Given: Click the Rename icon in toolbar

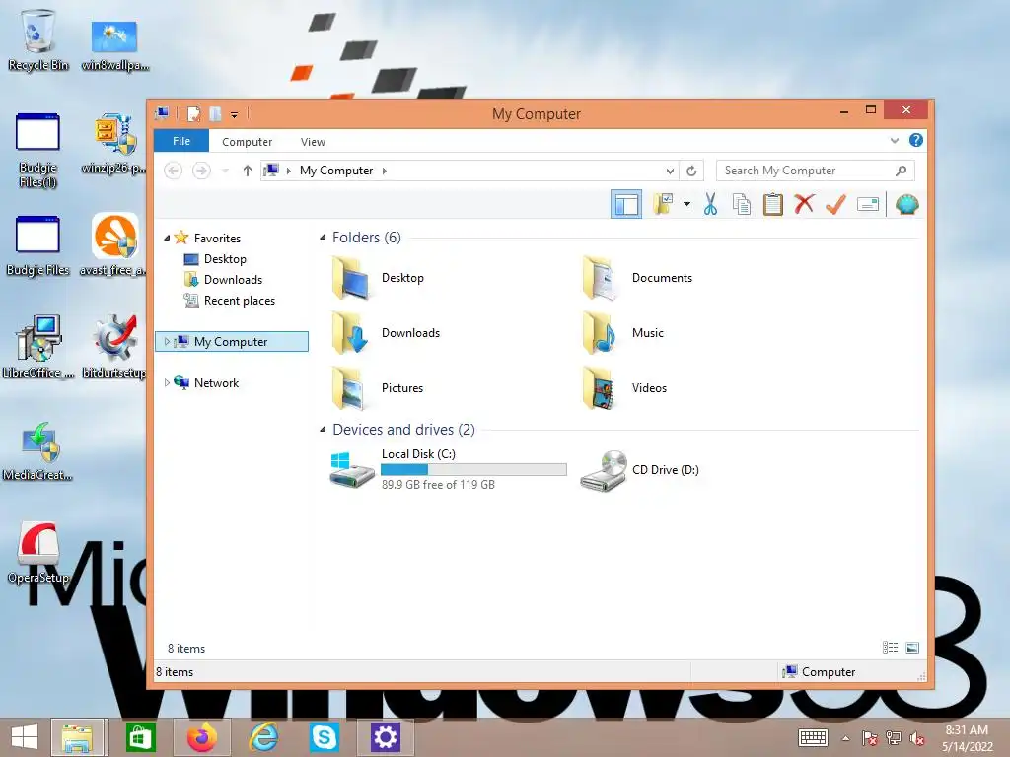Looking at the screenshot, I should point(868,205).
